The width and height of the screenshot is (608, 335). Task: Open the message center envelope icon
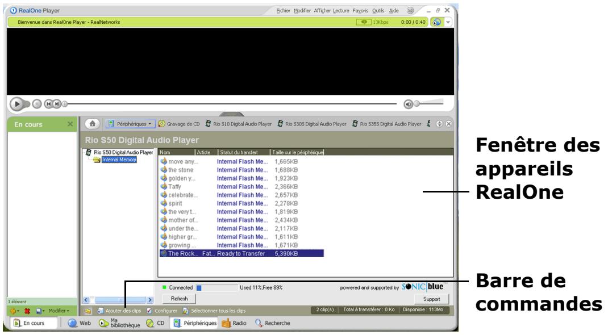point(409,10)
